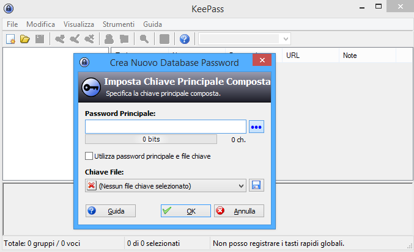The height and width of the screenshot is (252, 414).
Task: Focus the Password Principale input field
Action: click(x=166, y=127)
